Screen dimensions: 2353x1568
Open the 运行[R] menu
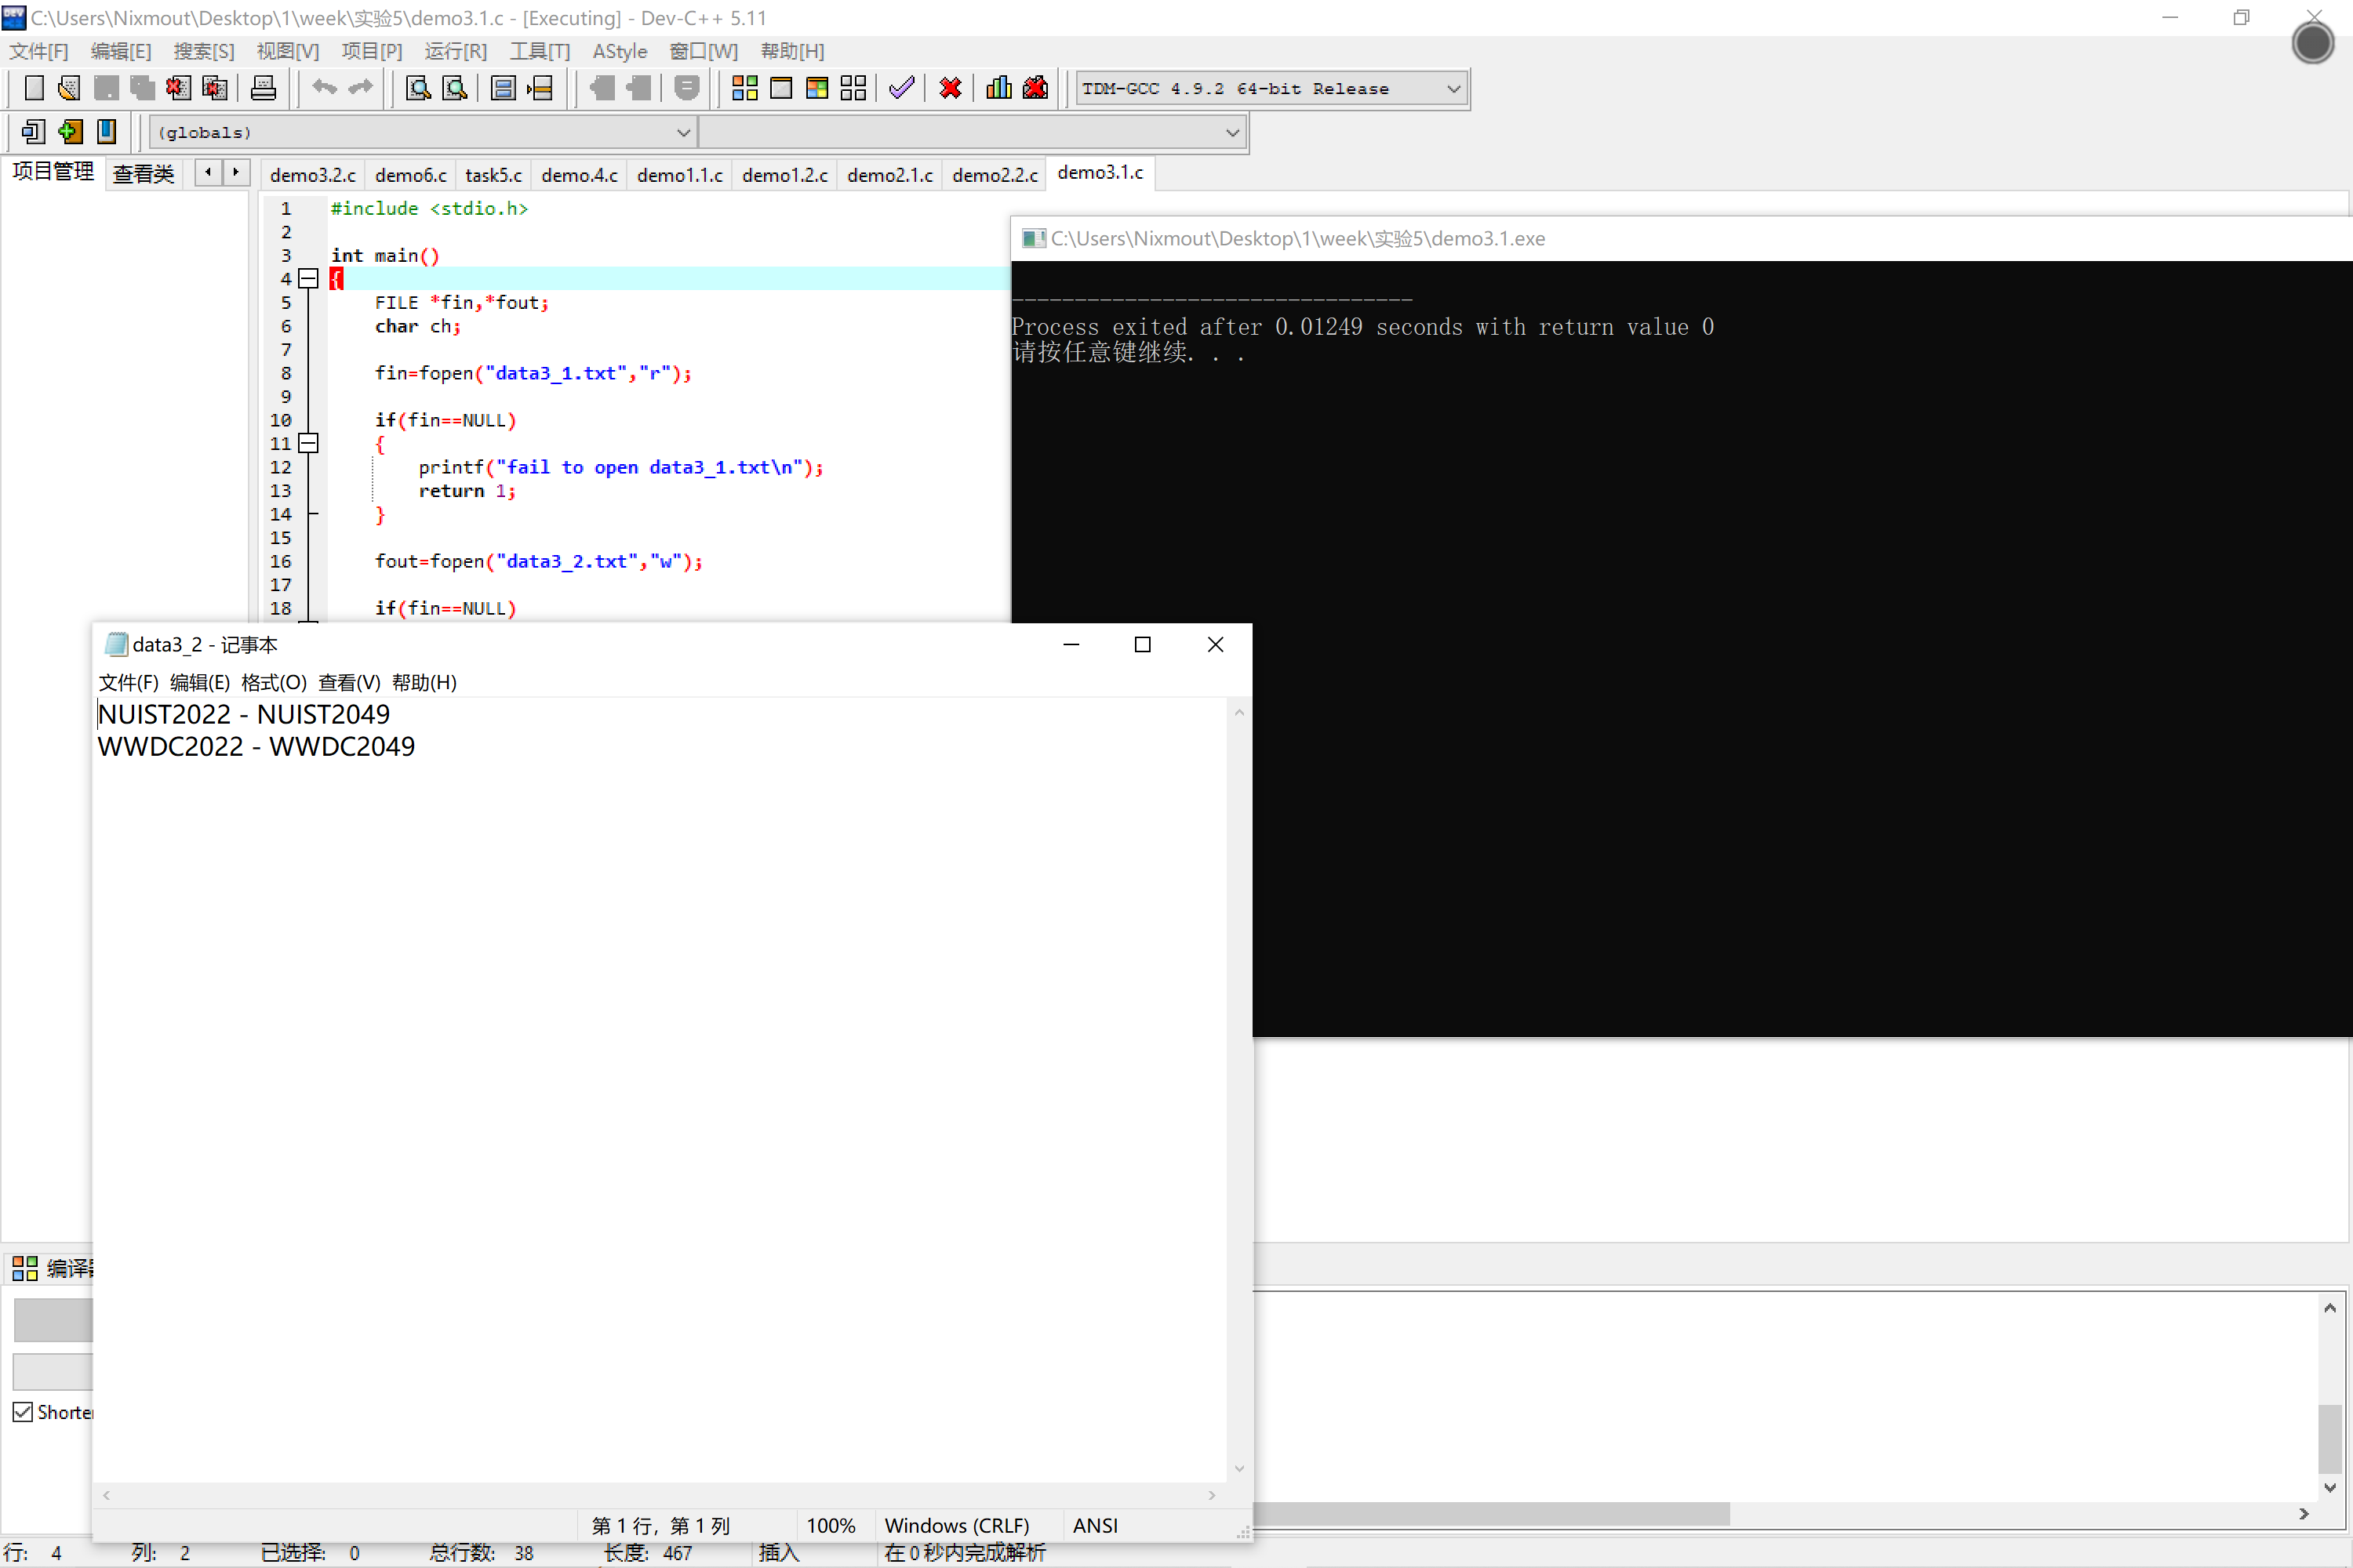click(x=455, y=51)
